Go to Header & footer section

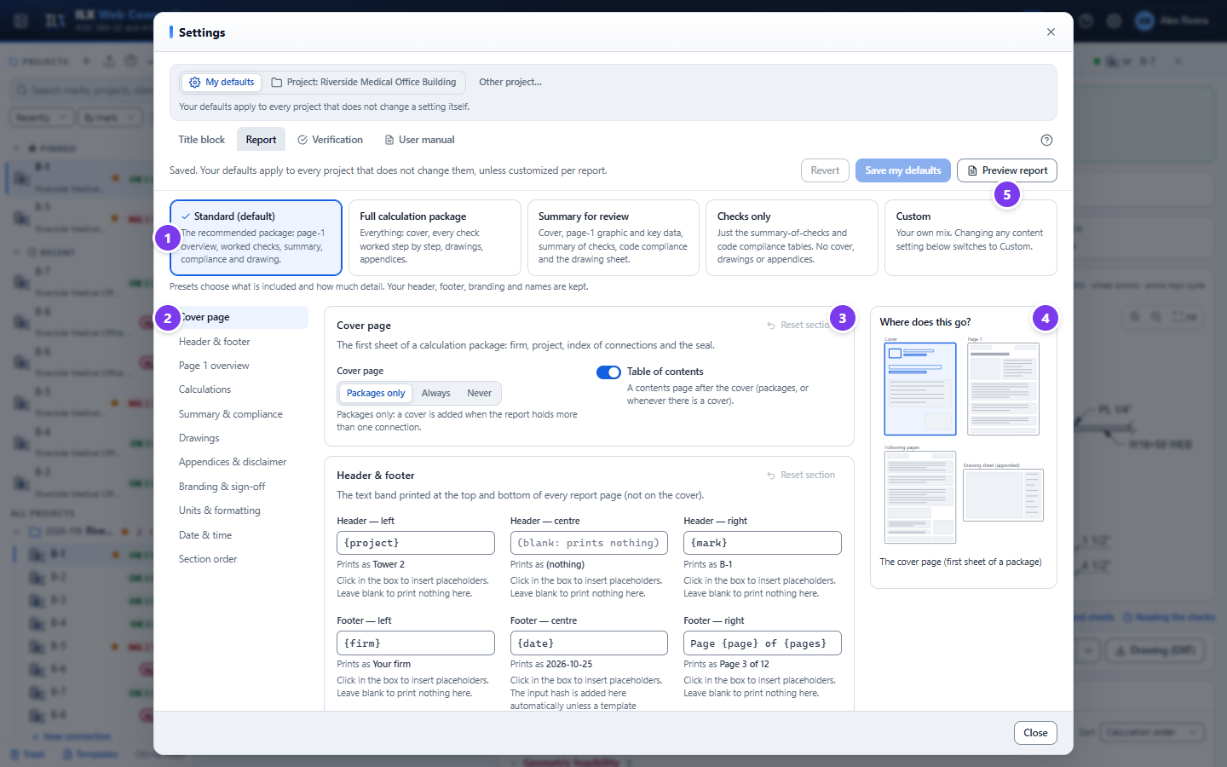[239, 342]
